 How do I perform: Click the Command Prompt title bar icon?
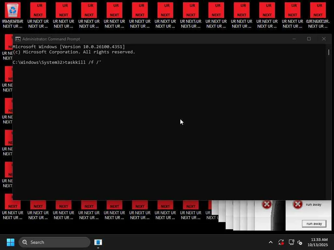tap(18, 39)
